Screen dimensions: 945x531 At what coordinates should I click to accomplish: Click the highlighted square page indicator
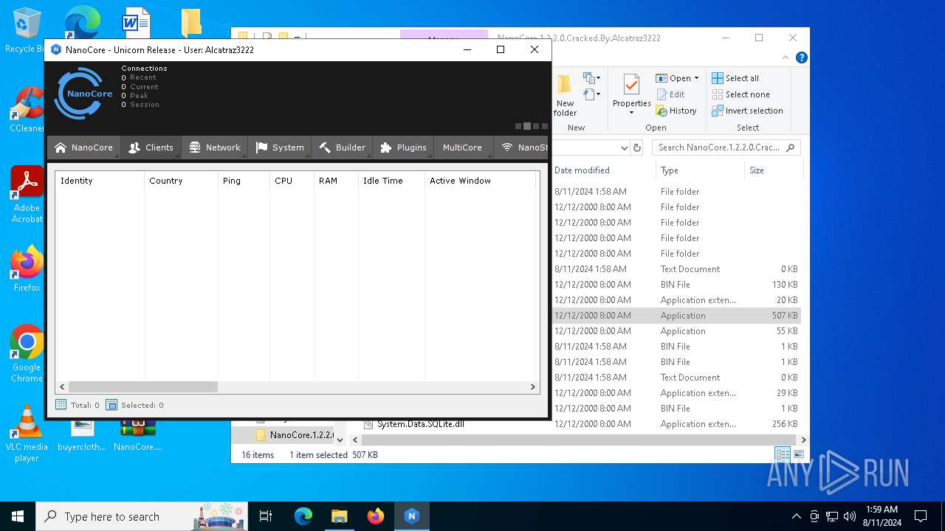pyautogui.click(x=526, y=126)
